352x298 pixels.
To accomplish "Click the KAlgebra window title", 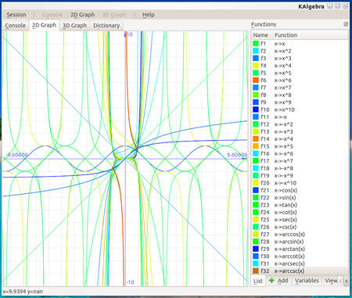I will point(311,6).
